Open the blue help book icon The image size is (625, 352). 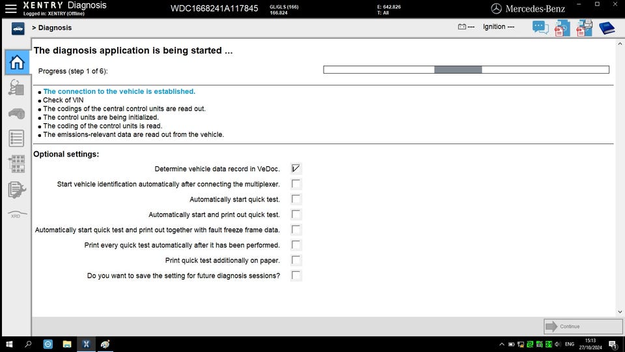[607, 28]
